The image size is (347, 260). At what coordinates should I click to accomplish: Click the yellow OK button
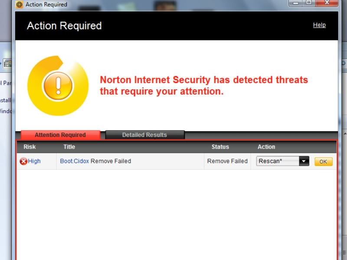click(x=323, y=162)
